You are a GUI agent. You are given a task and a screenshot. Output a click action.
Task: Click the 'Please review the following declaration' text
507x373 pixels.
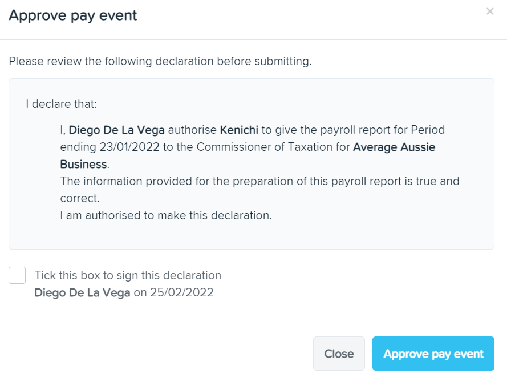point(160,61)
